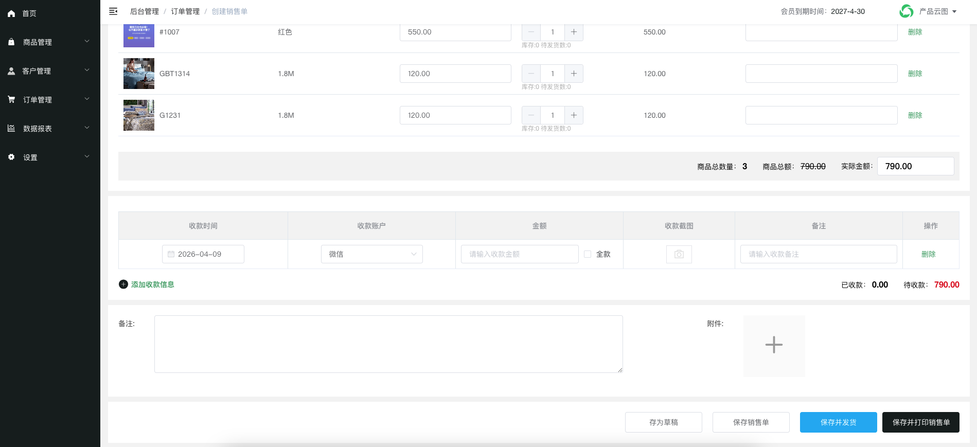This screenshot has width=977, height=447.
Task: Click the person icon for 客户管理
Action: (11, 71)
